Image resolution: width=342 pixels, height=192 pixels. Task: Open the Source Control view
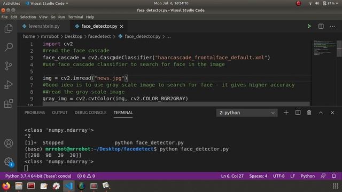tap(9, 66)
